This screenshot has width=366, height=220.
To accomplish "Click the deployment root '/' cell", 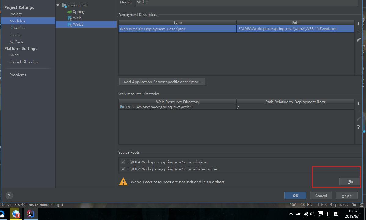I will (x=295, y=107).
